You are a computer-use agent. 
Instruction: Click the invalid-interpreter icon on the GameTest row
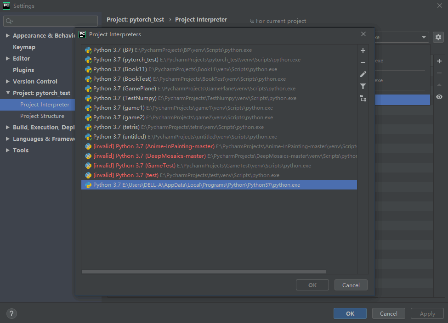(88, 166)
